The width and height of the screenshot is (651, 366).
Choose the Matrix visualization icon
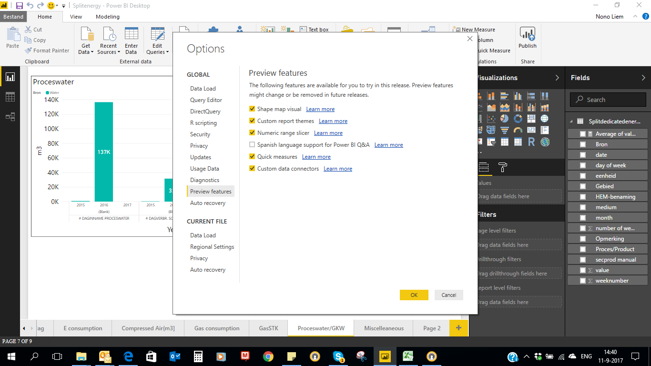(518, 142)
